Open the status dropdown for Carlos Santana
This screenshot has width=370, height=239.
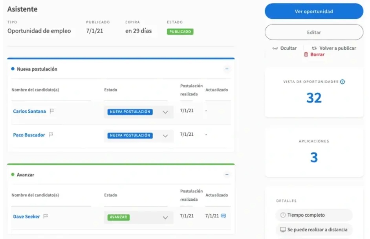click(165, 112)
